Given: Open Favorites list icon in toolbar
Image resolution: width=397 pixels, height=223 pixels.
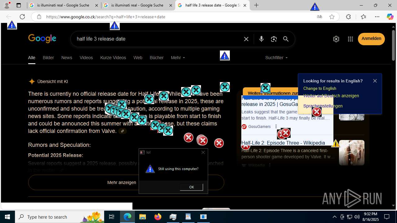Looking at the screenshot, I should (364, 17).
